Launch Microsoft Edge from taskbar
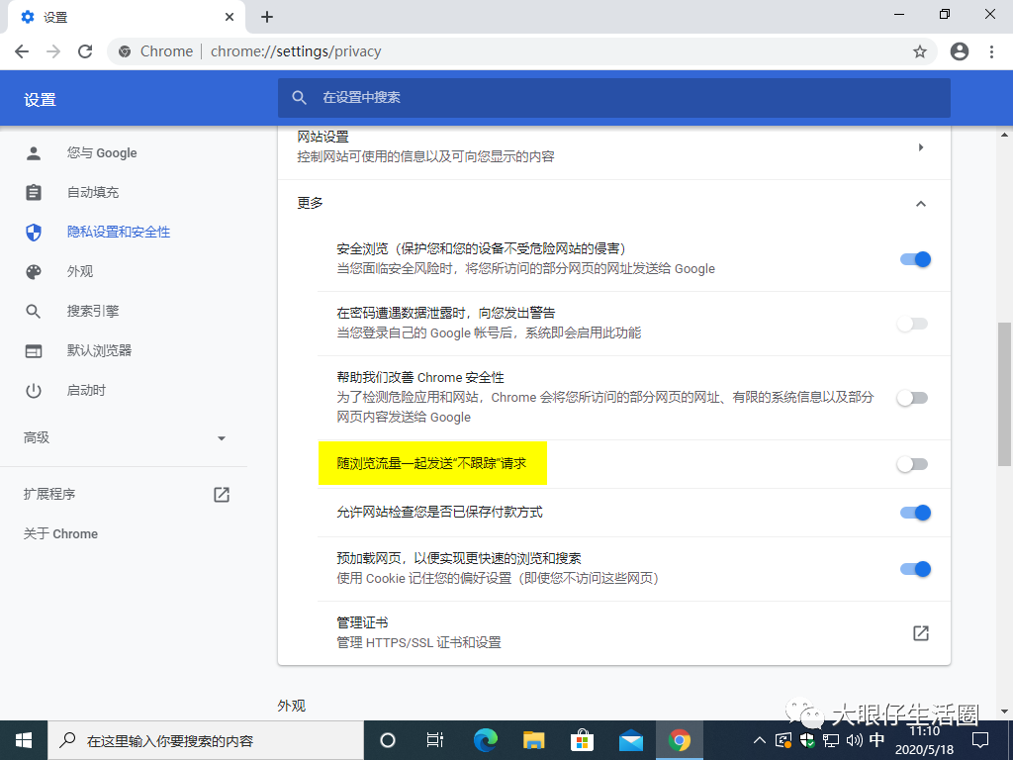This screenshot has width=1013, height=760. (x=485, y=740)
